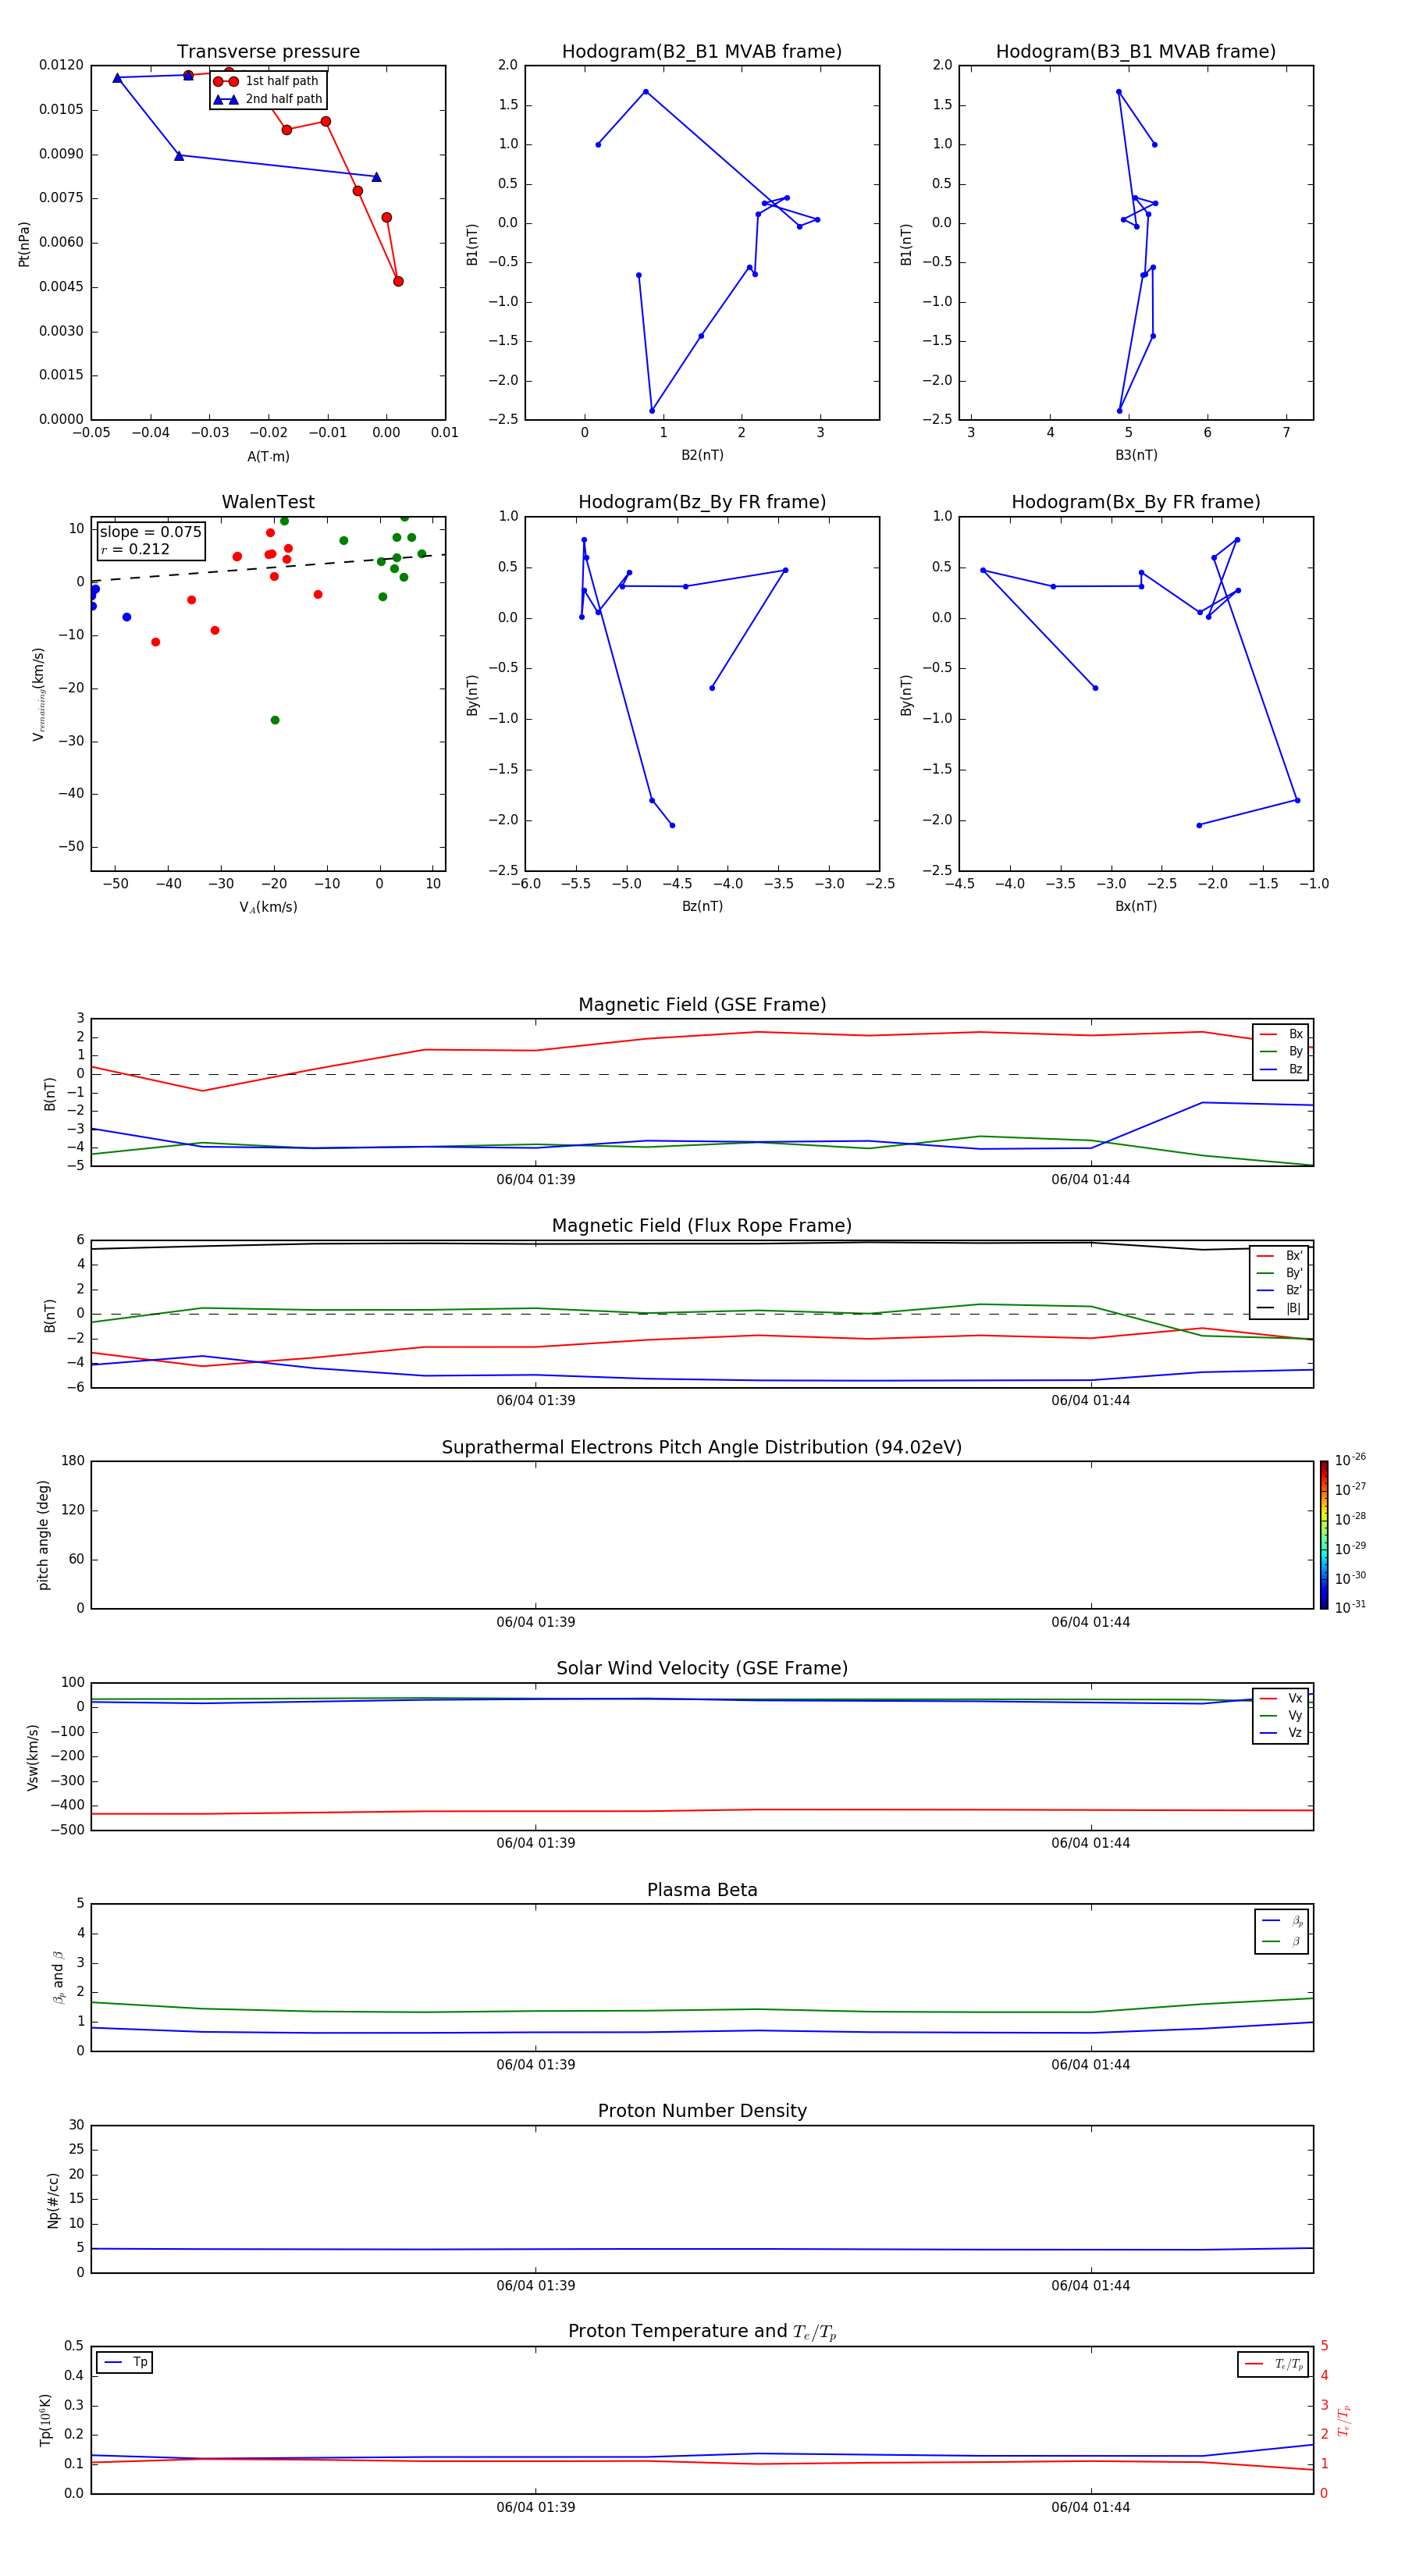Select the "slope = 0.075" annotation
The height and width of the screenshot is (2576, 1405).
[151, 532]
